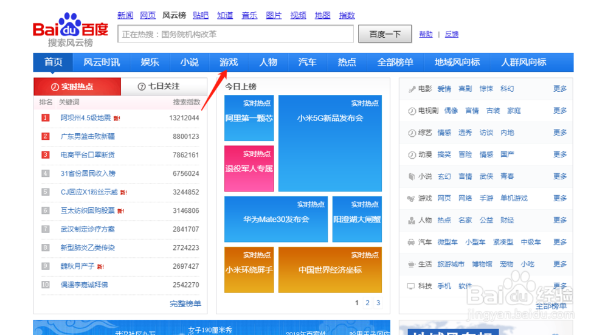Click the monitor icon beside 科技
This screenshot has height=335, width=608.
(411, 286)
